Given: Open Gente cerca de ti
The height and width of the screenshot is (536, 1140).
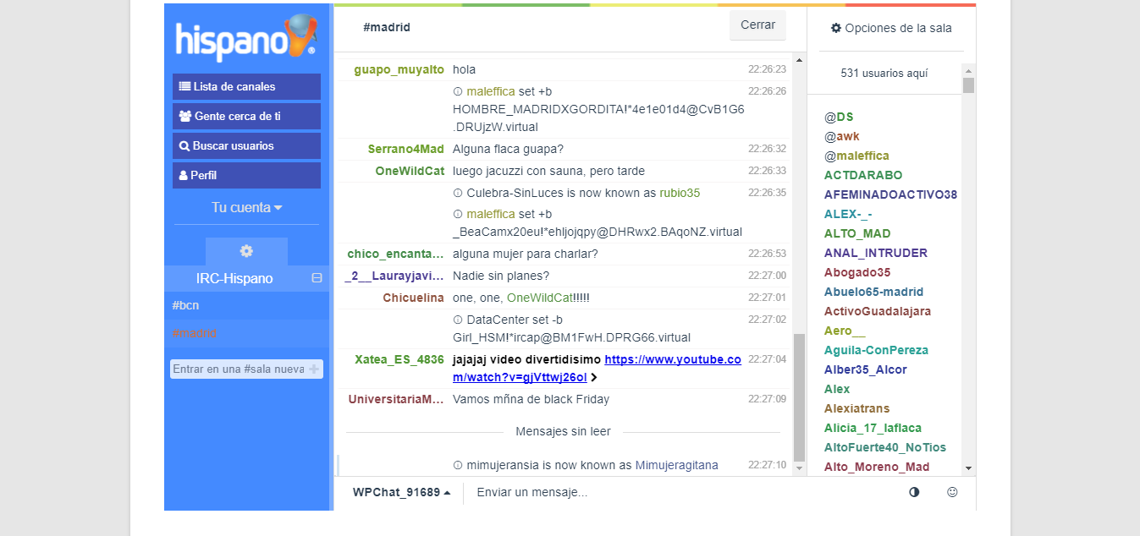Looking at the screenshot, I should (246, 116).
